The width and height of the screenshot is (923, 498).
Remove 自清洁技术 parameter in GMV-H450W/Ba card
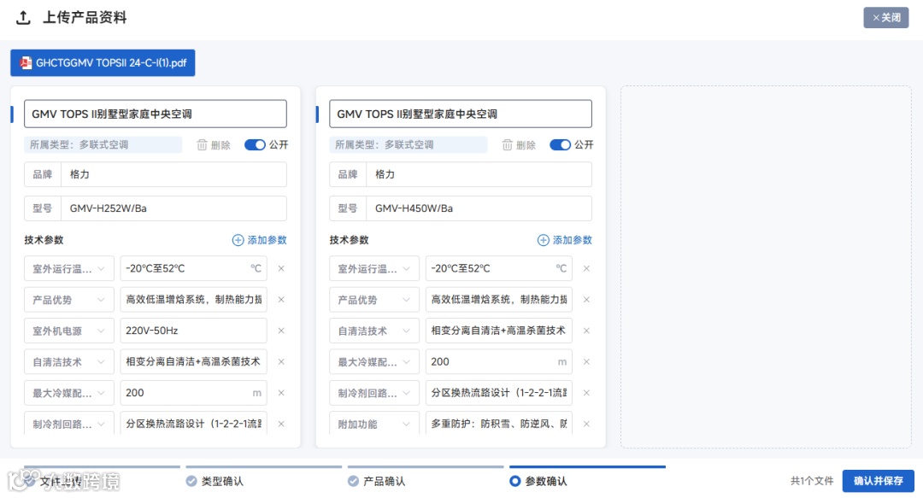pos(586,331)
